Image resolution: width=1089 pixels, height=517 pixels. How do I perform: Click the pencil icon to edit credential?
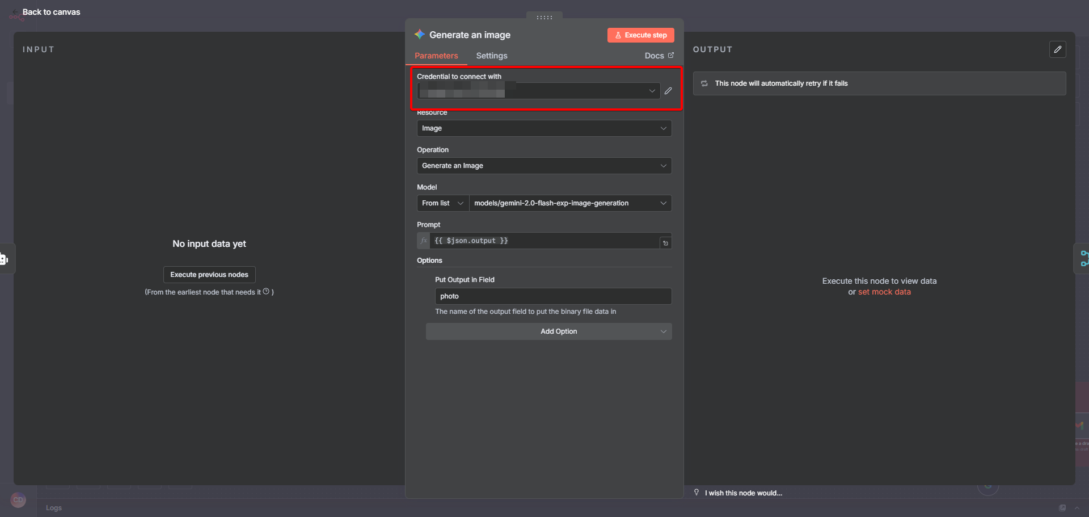pyautogui.click(x=668, y=91)
